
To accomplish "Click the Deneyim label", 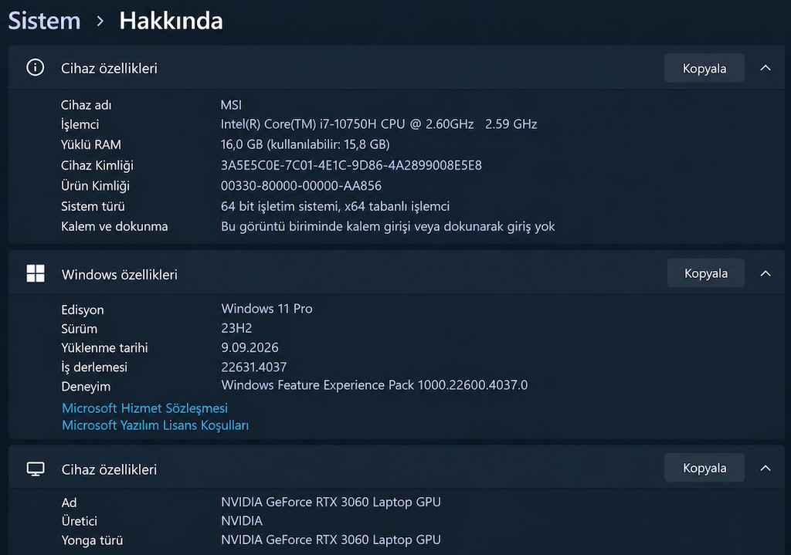I will click(86, 387).
